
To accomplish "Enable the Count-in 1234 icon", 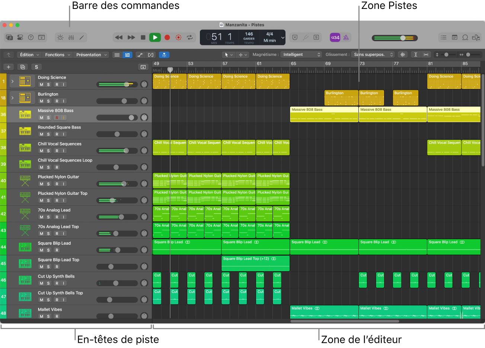I will pos(335,37).
